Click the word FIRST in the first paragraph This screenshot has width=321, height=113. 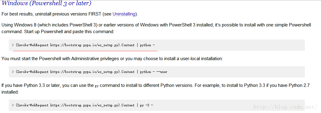tap(96, 14)
